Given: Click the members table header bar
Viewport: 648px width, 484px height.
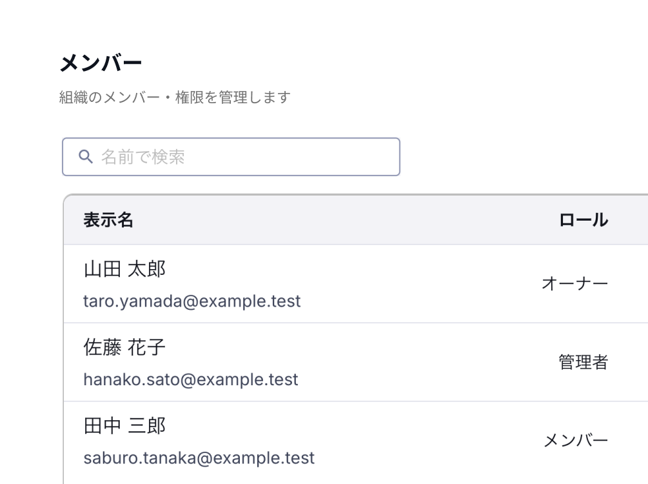Looking at the screenshot, I should pos(356,219).
